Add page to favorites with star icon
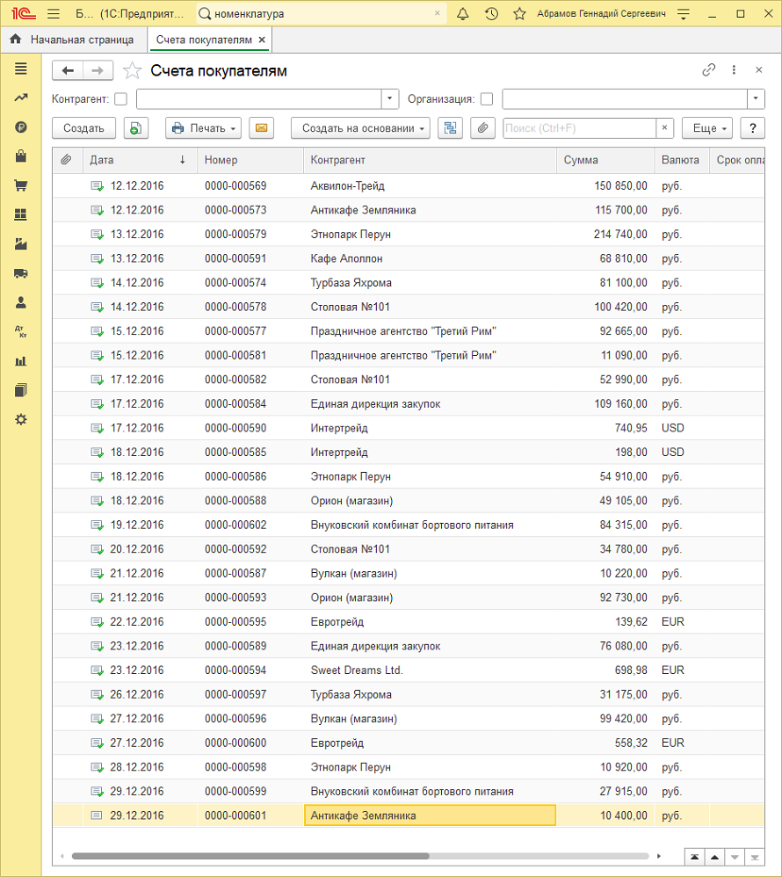Viewport: 782px width, 877px height. (132, 71)
